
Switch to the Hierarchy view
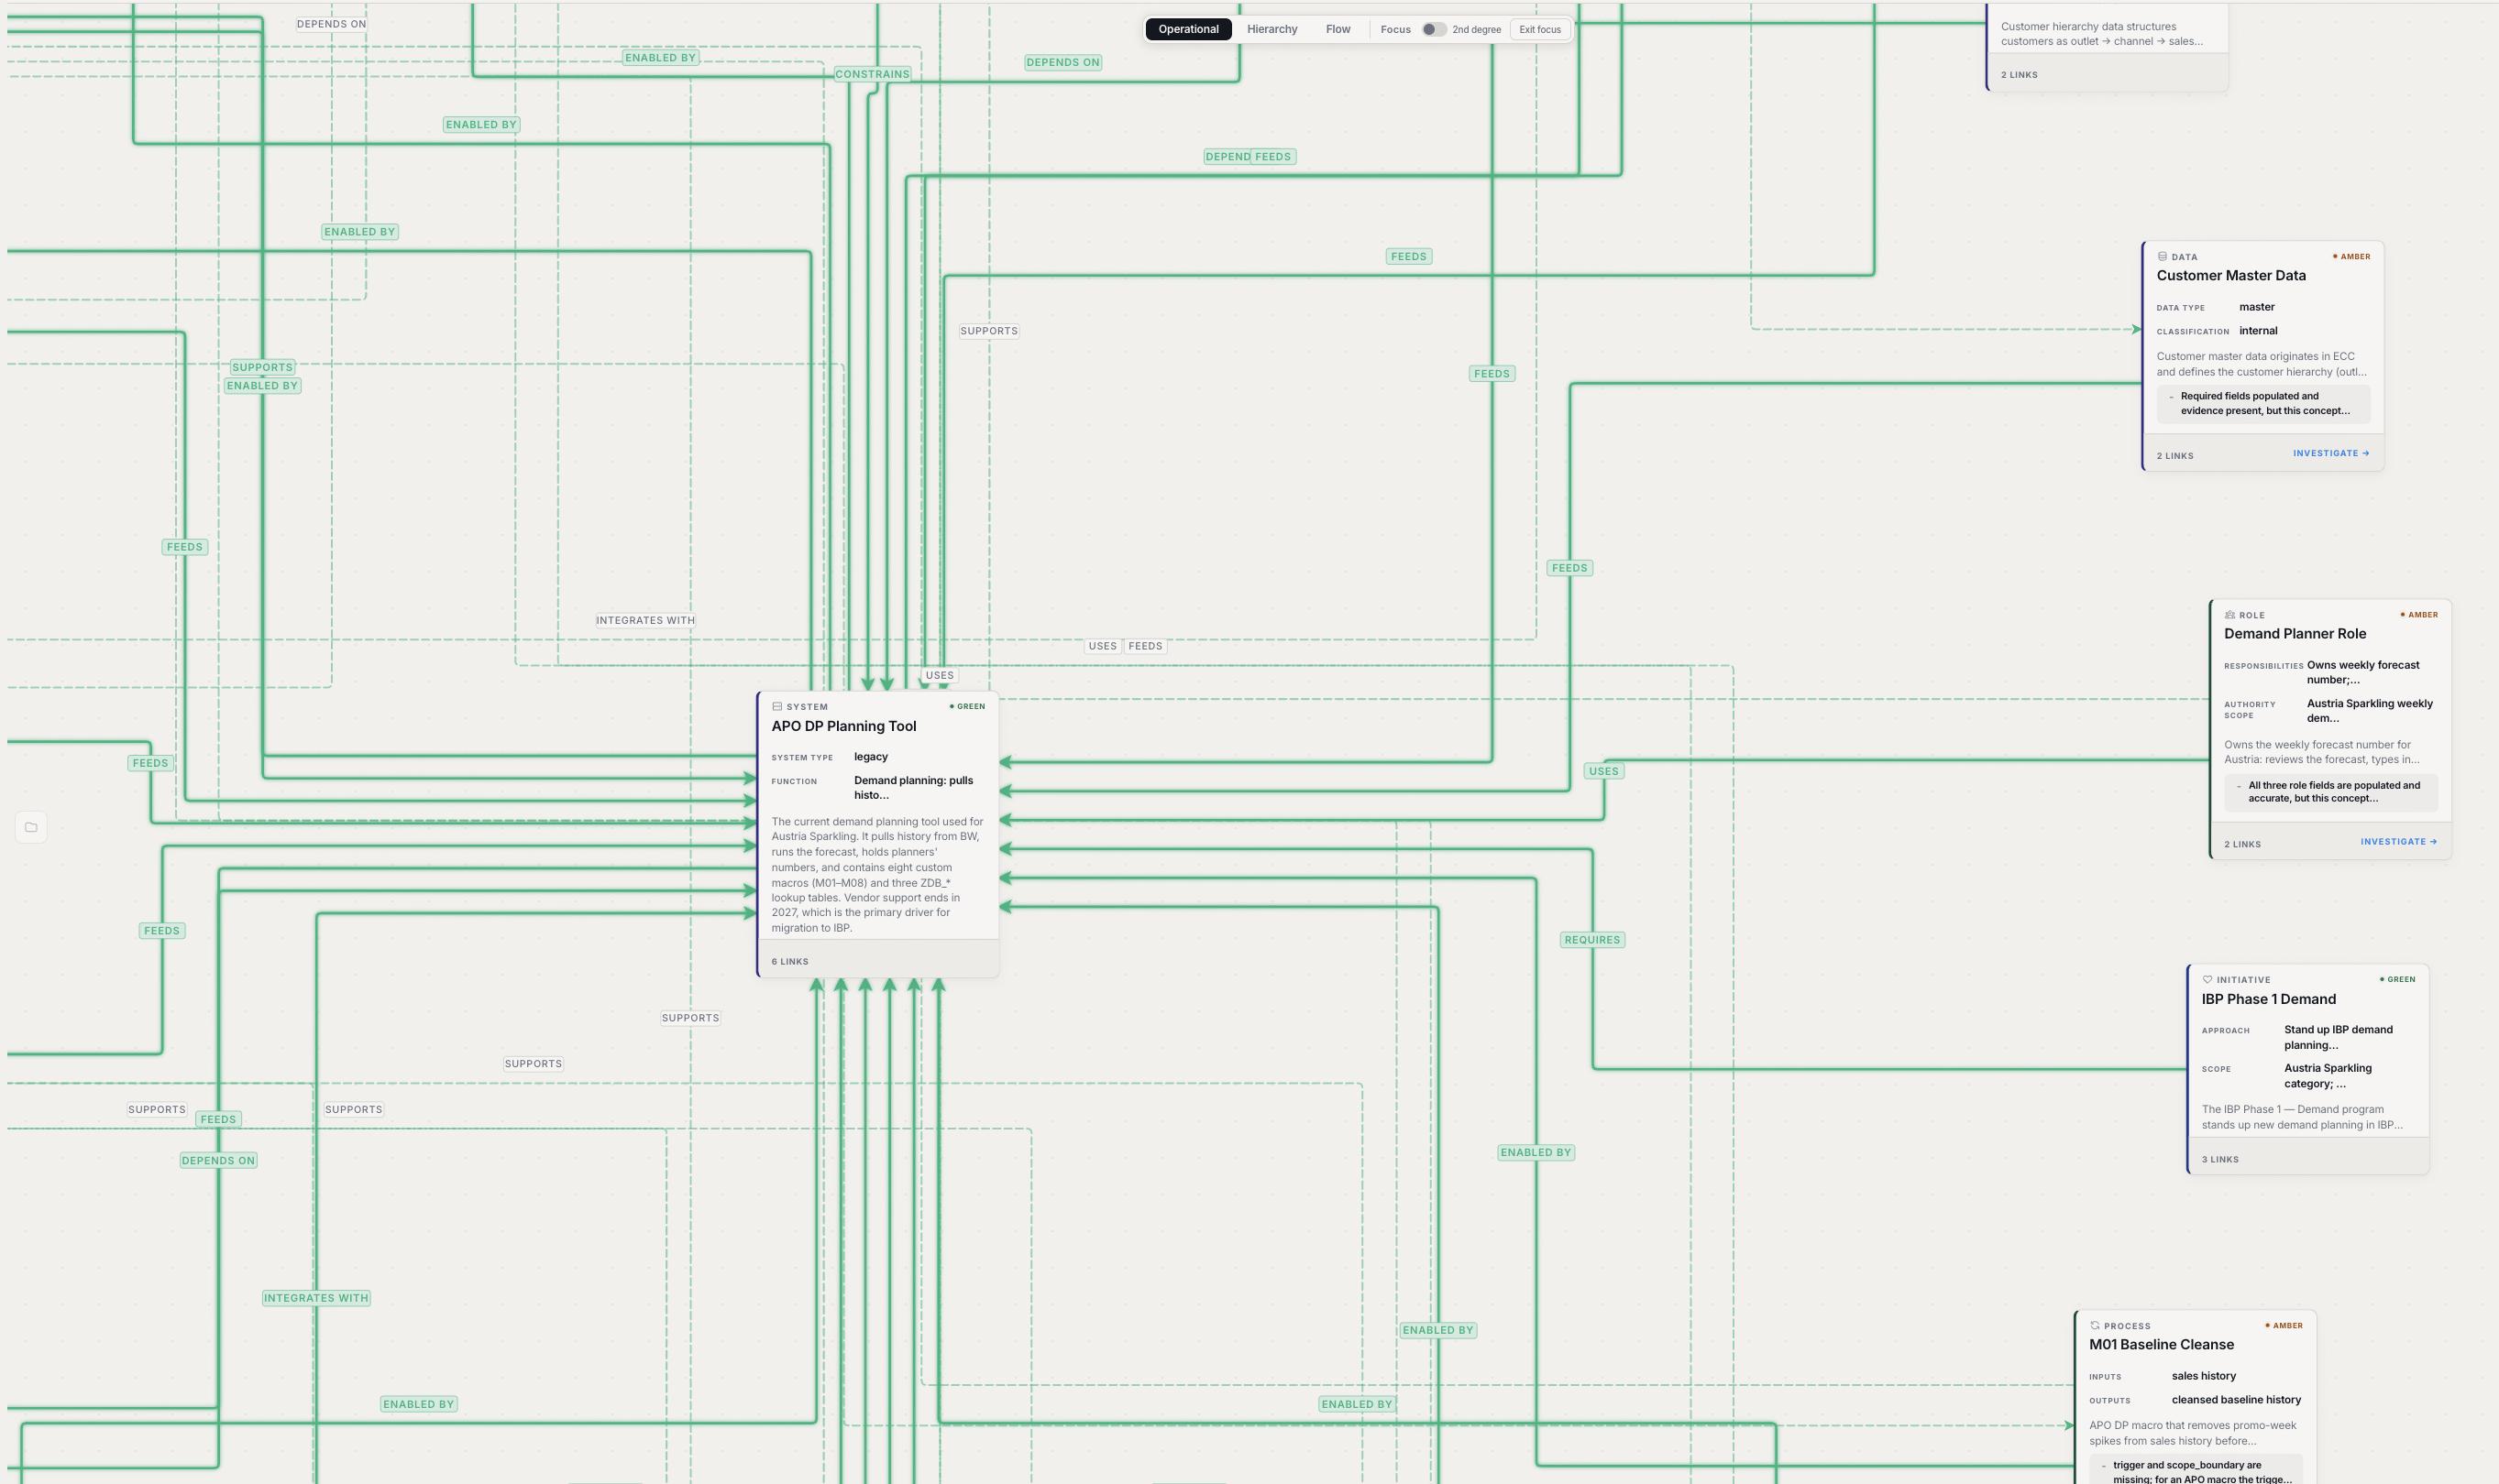click(1272, 29)
